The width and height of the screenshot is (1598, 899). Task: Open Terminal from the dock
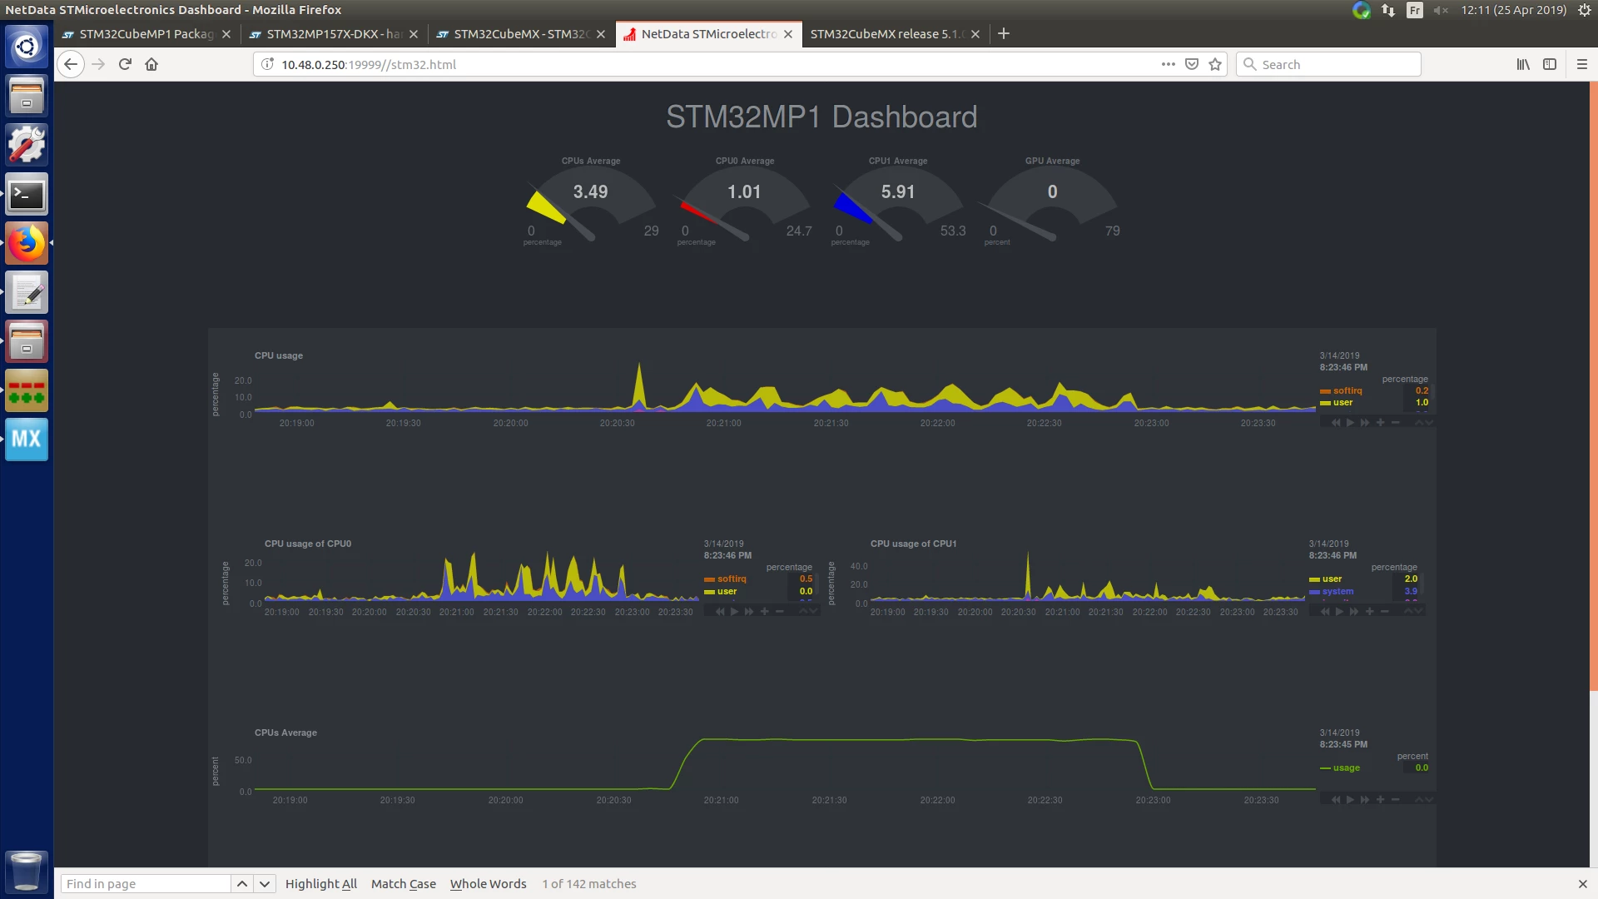[x=27, y=194]
